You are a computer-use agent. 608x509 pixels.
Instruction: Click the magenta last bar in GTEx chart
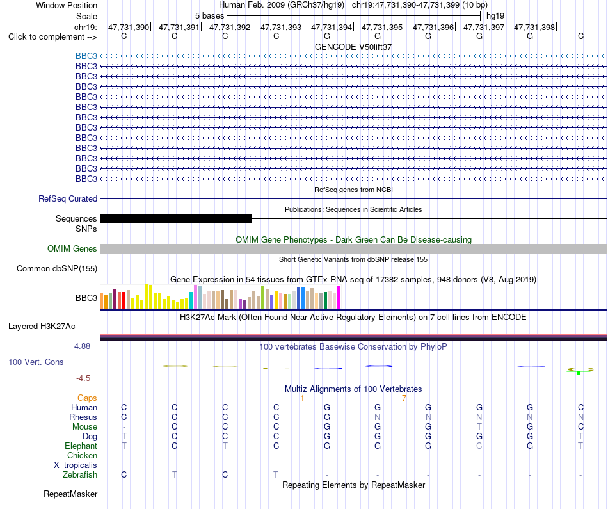pos(339,298)
